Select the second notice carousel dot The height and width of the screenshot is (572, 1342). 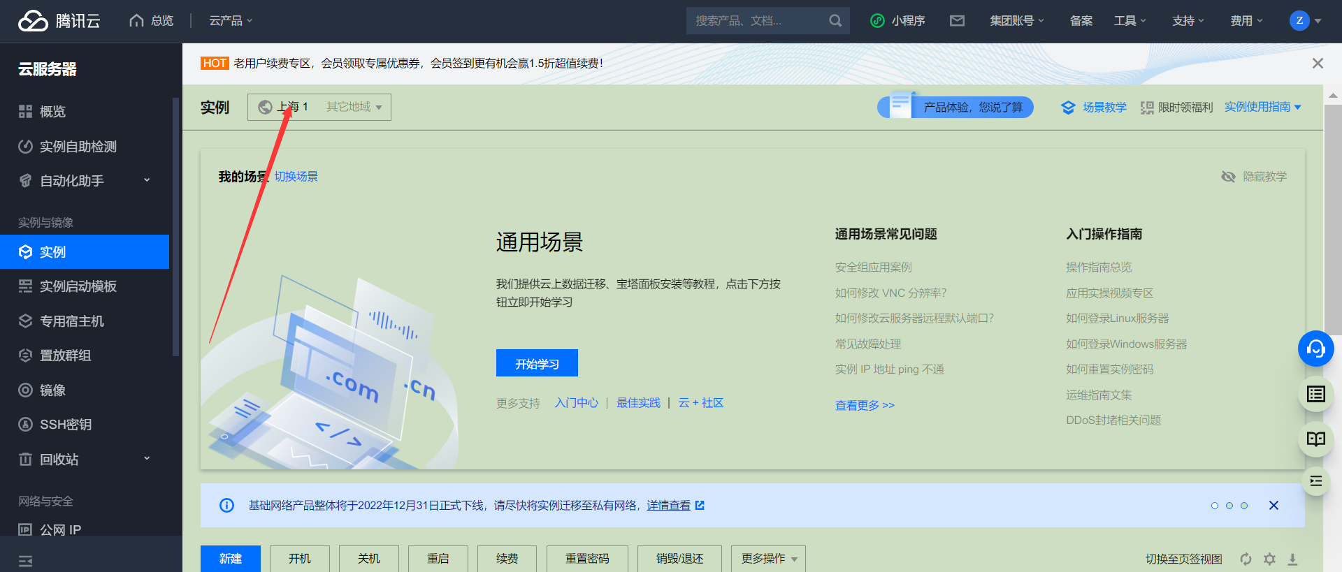(1229, 506)
